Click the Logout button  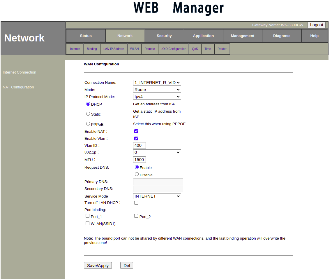click(316, 25)
